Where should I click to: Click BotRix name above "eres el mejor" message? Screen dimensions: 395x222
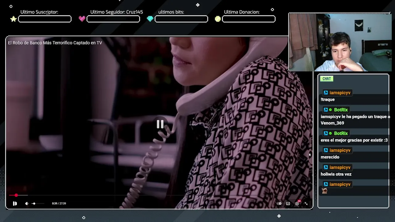[x=341, y=133]
